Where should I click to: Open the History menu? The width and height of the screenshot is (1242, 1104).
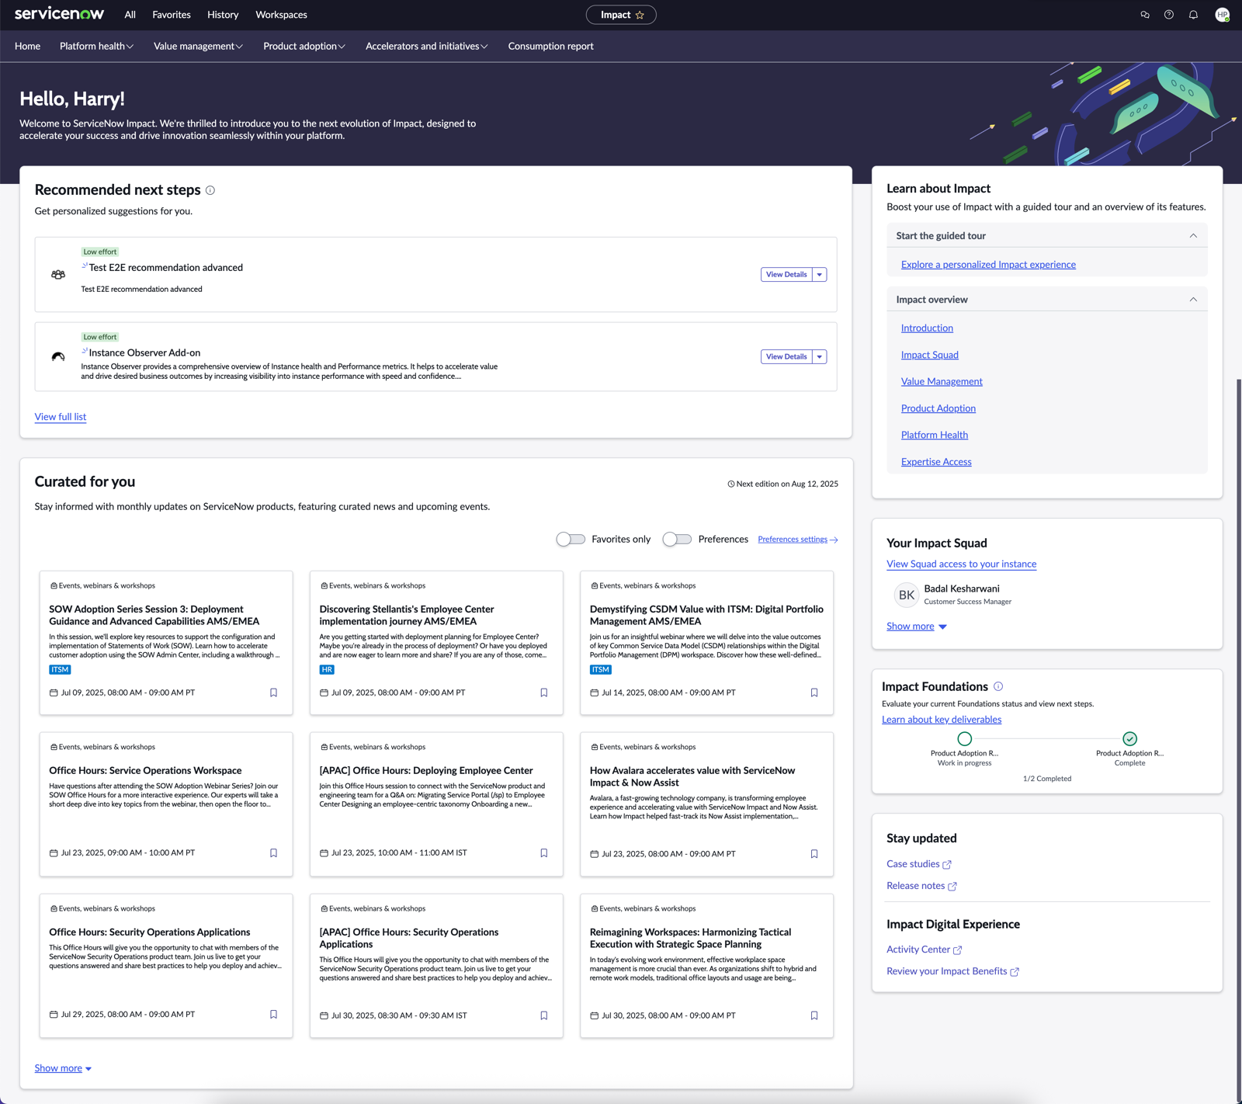pyautogui.click(x=223, y=15)
